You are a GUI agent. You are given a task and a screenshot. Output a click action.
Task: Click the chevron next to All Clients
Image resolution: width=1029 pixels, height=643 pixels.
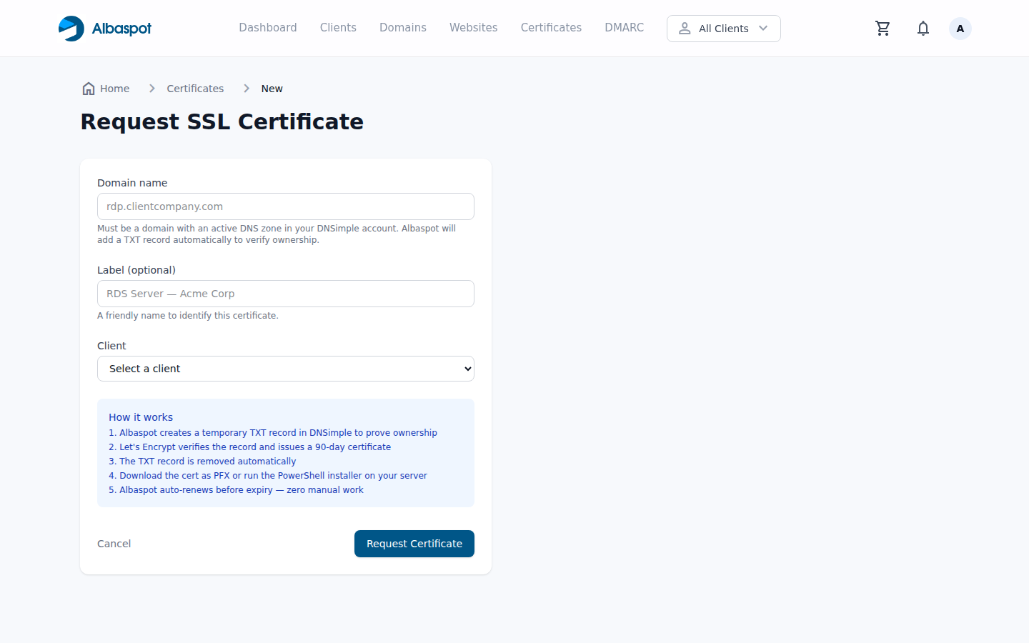[x=764, y=29]
